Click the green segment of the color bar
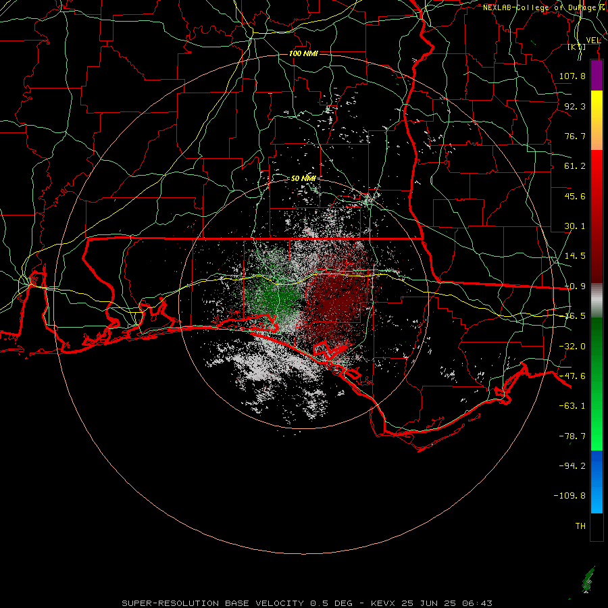 (597, 384)
